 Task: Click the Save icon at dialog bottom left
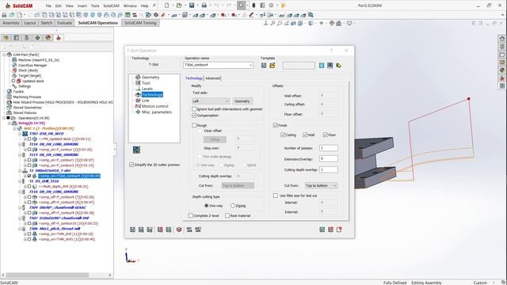132,230
